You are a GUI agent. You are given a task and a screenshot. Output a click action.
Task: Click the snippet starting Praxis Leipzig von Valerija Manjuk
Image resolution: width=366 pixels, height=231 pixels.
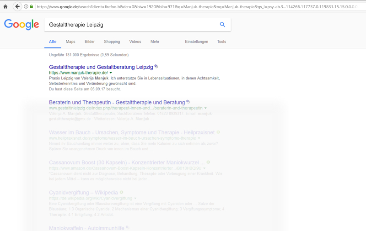coord(135,81)
